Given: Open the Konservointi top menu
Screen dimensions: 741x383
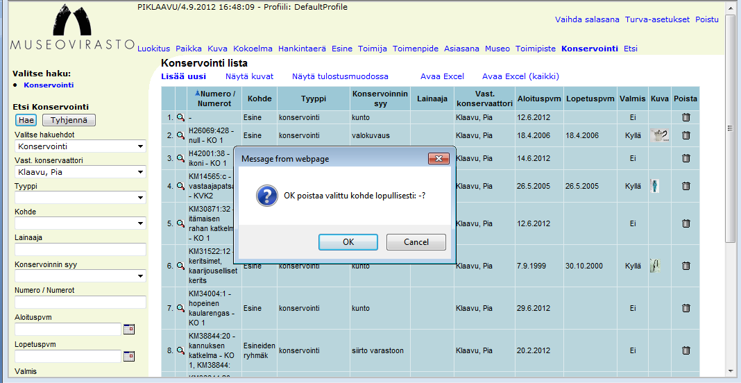Looking at the screenshot, I should [590, 49].
